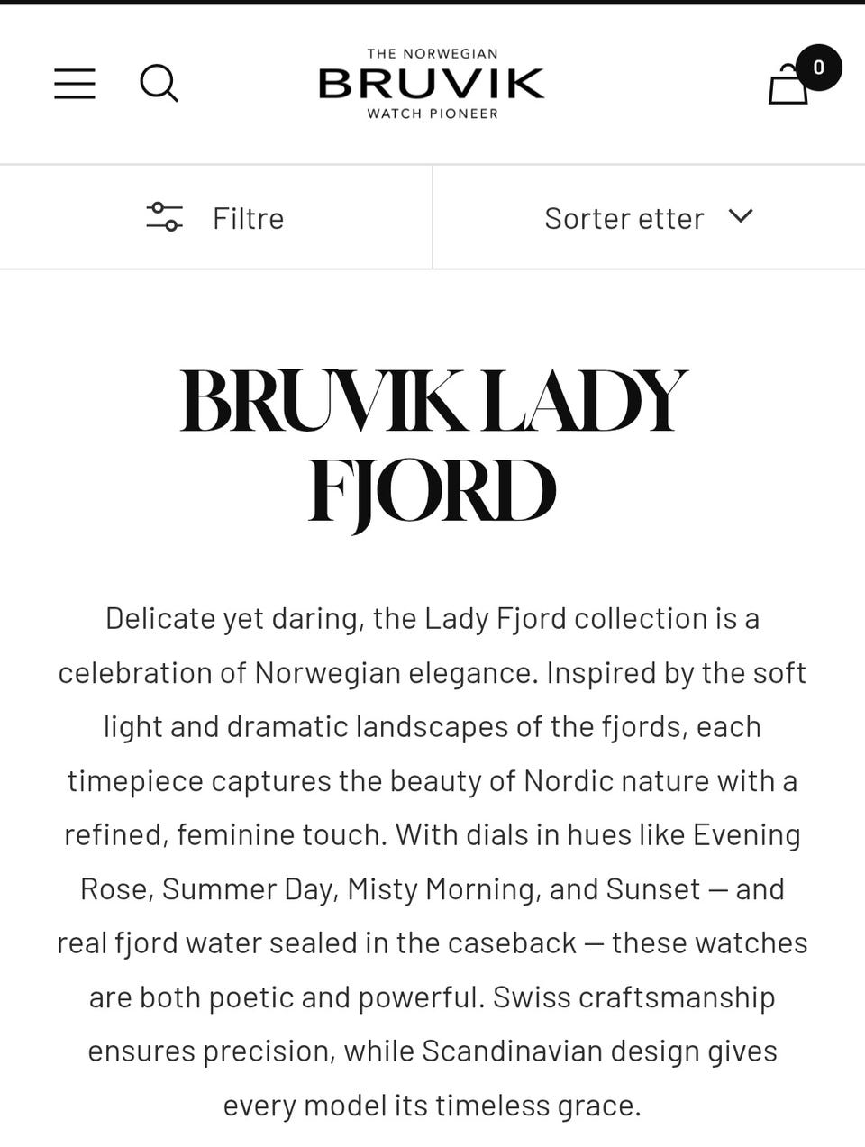Click the 'Evening' dial color text
The height and width of the screenshot is (1147, 865).
(x=746, y=835)
